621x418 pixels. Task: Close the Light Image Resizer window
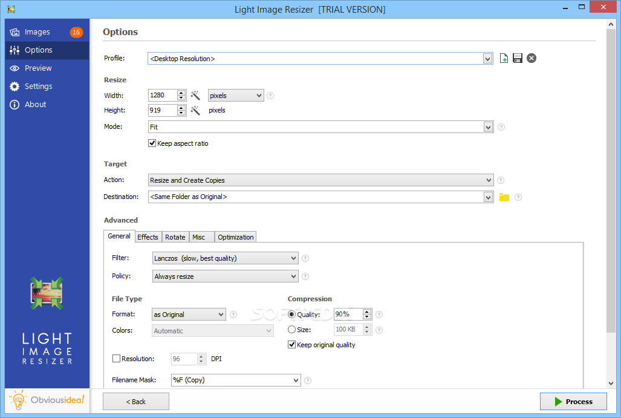[603, 7]
